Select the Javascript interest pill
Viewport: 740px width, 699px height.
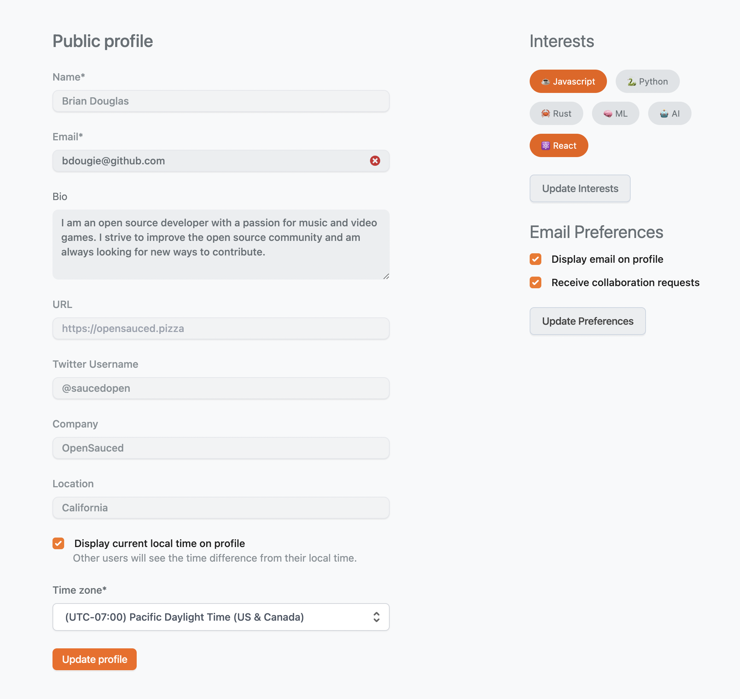(568, 81)
